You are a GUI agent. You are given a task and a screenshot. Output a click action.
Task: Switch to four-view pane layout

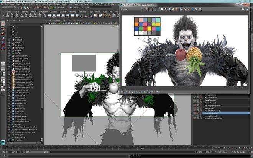3,68
